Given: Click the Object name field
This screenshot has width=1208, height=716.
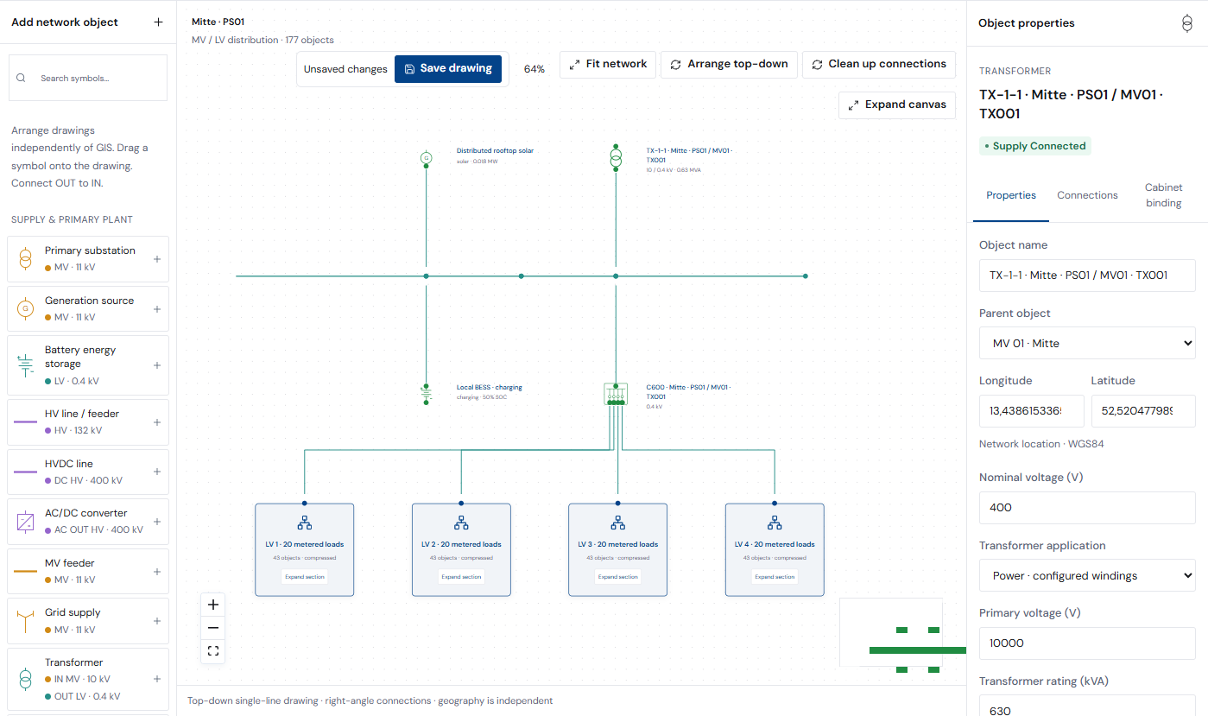Looking at the screenshot, I should point(1087,275).
